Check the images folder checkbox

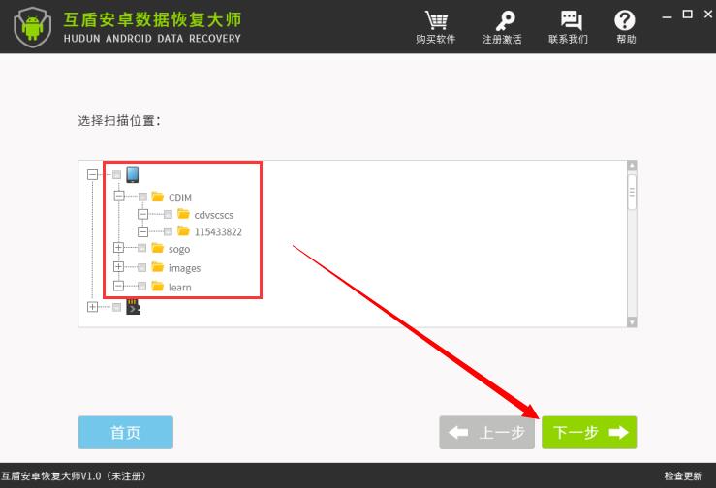(x=142, y=267)
